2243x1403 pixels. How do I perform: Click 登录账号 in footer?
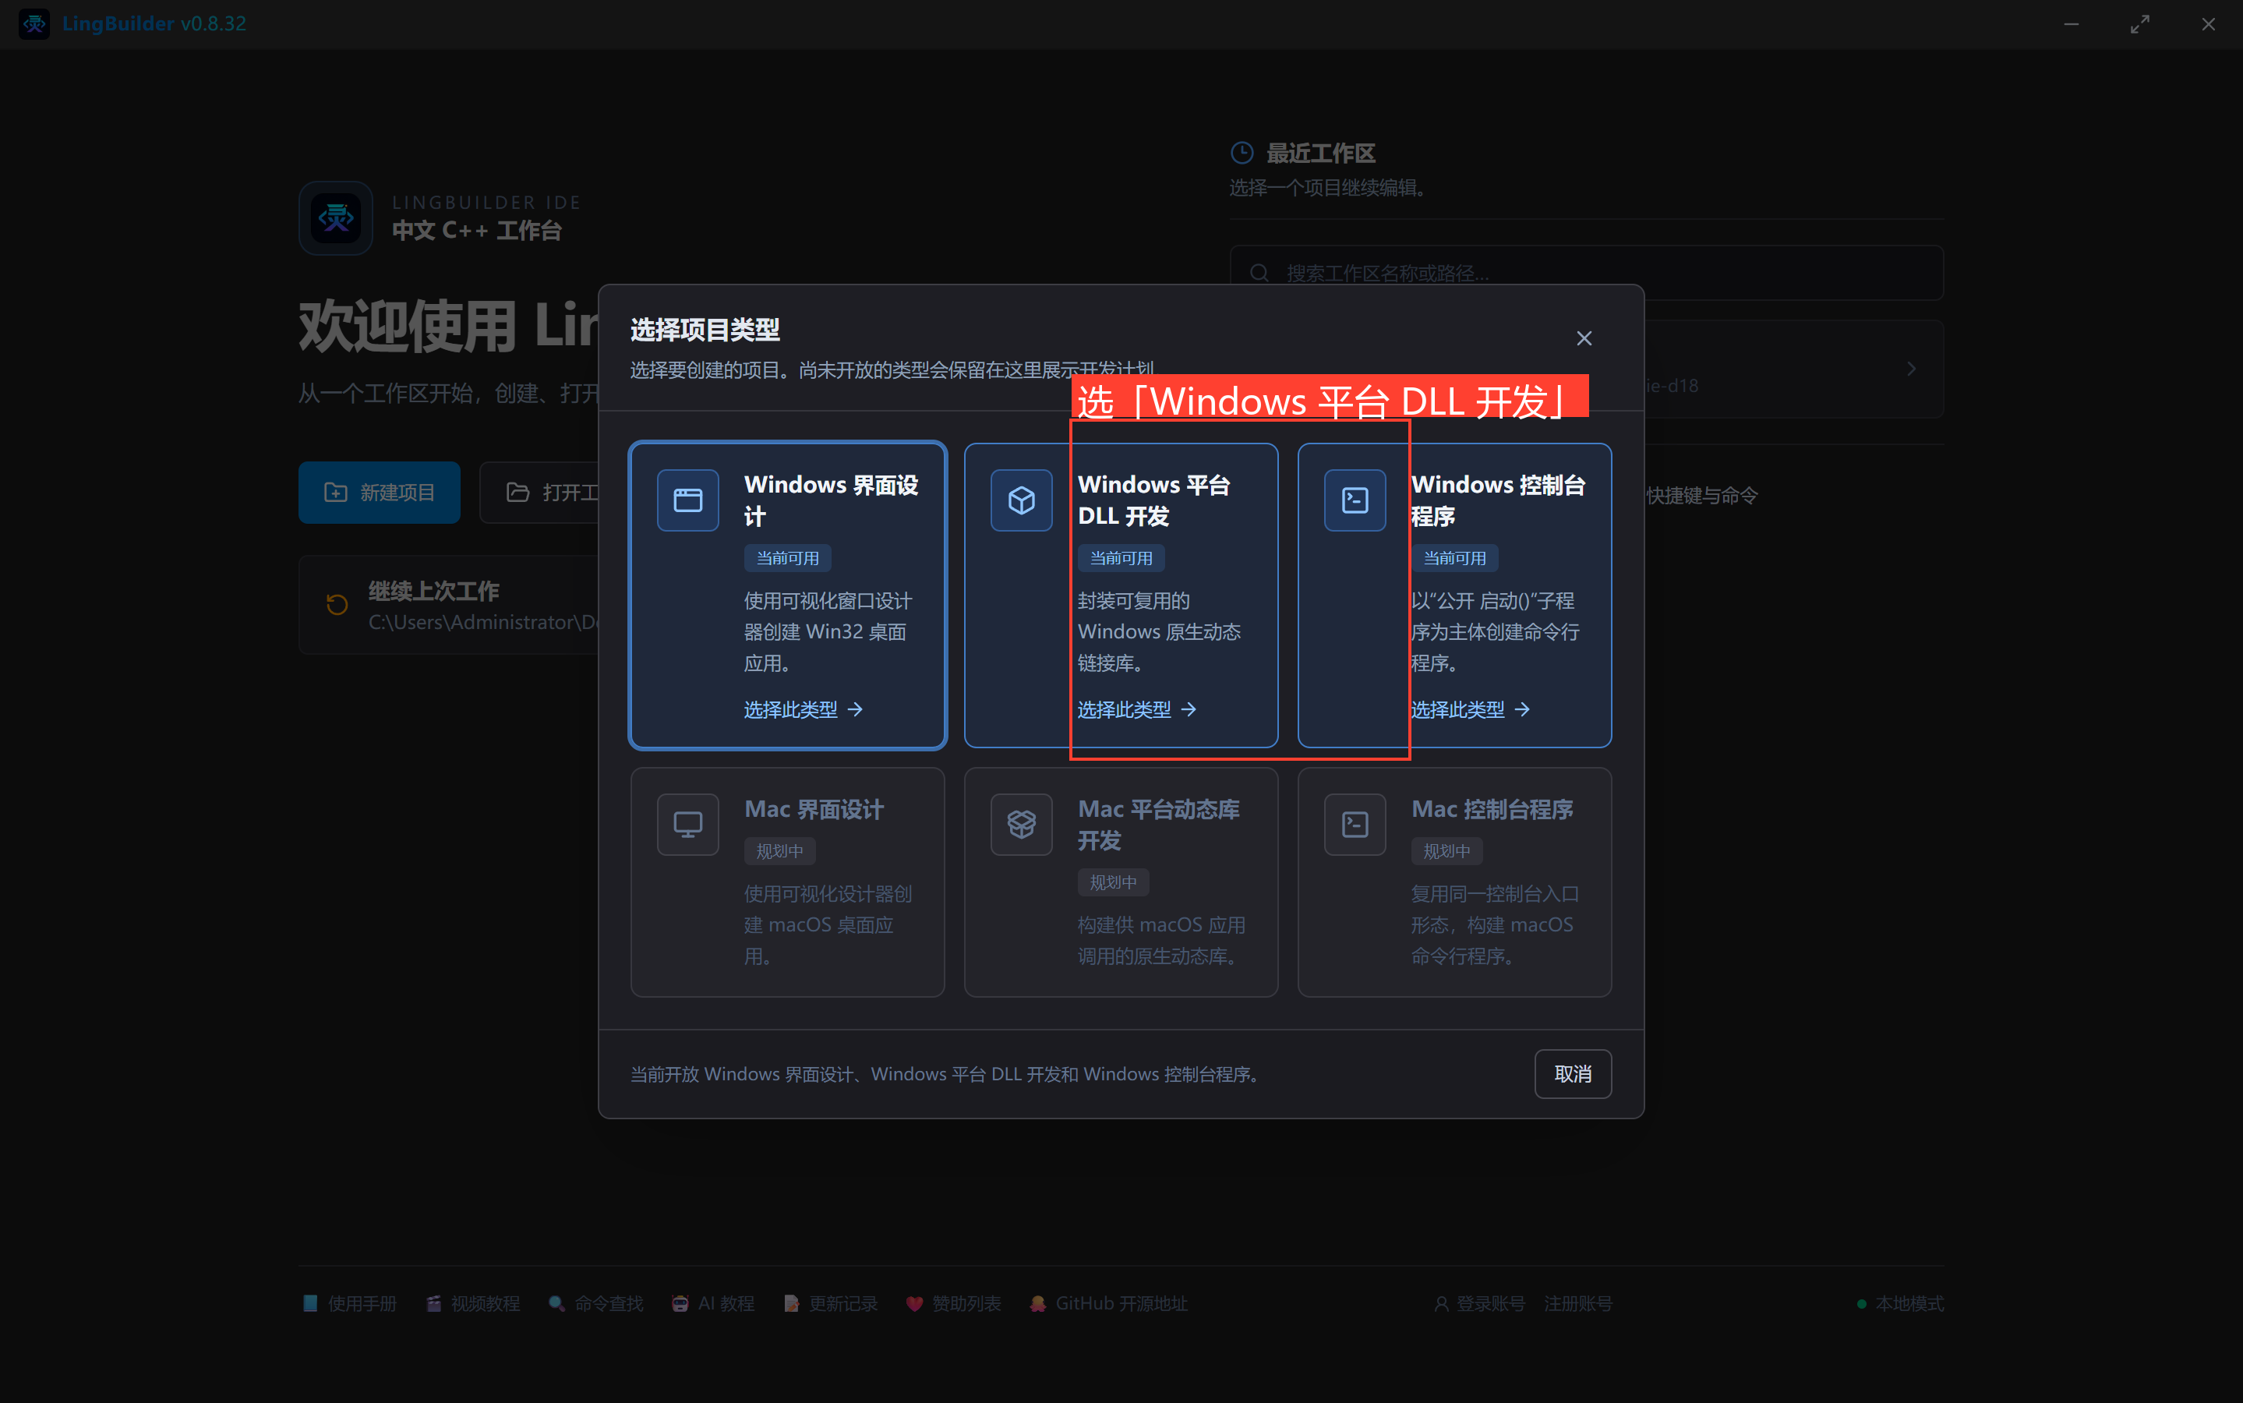coord(1479,1302)
